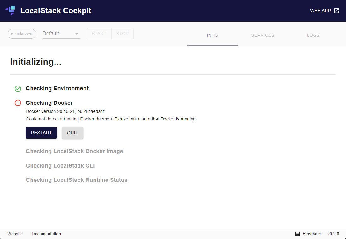Image resolution: width=346 pixels, height=239 pixels.
Task: Toggle the Checking LocalStack Runtime Status item
Action: point(77,180)
